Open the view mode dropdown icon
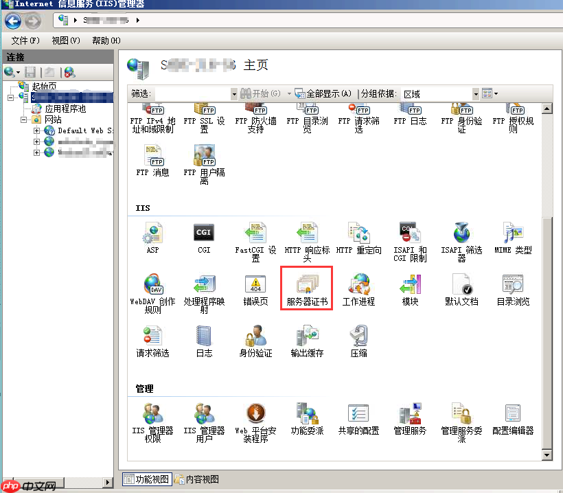 pyautogui.click(x=490, y=93)
